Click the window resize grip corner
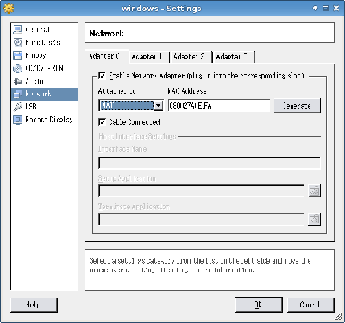Viewport: 345px width, 323px height. (x=337, y=316)
